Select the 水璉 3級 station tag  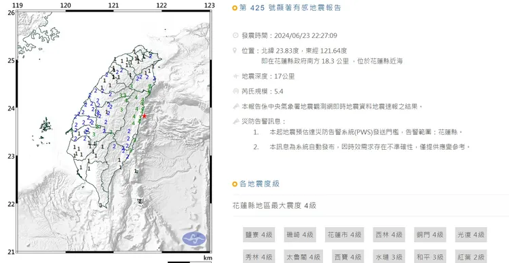(389, 257)
